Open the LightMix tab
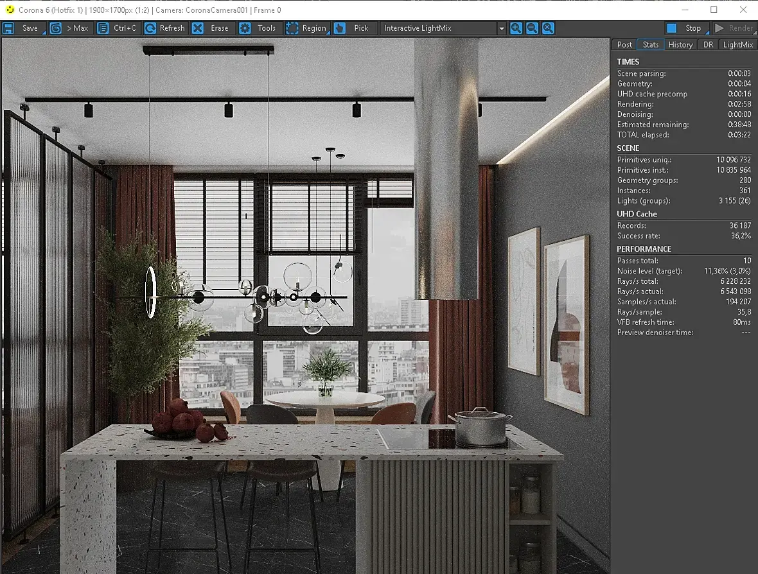The image size is (758, 574). [x=737, y=44]
